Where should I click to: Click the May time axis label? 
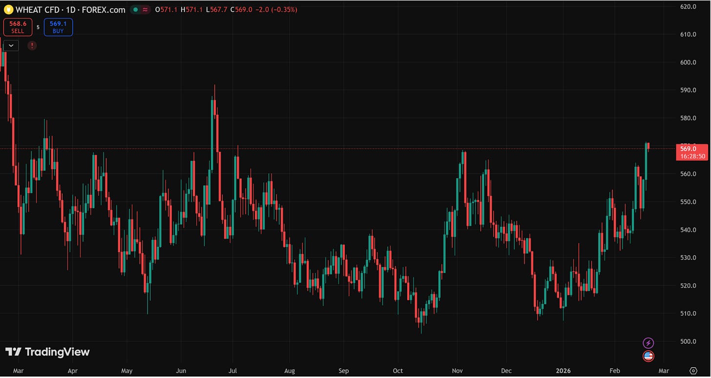(x=126, y=371)
